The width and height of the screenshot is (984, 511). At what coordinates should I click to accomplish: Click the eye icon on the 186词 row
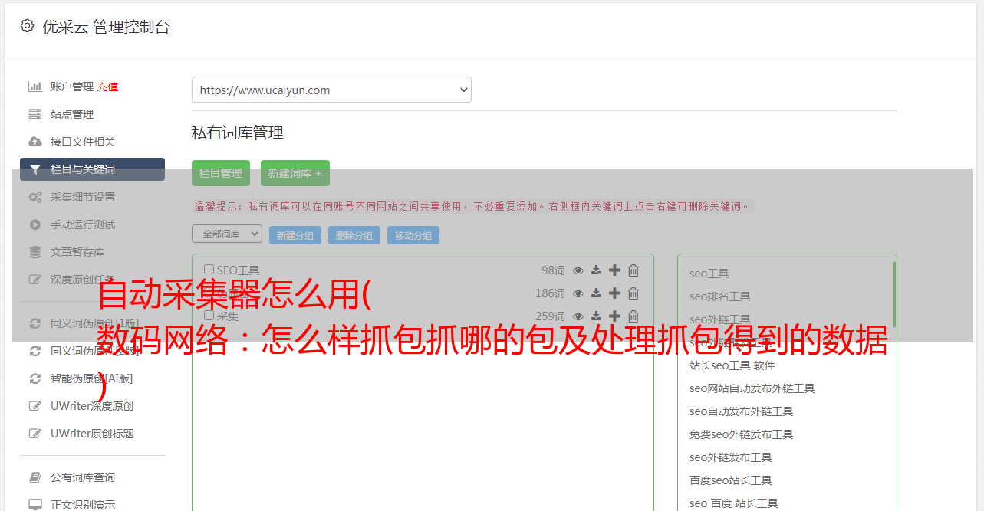578,293
